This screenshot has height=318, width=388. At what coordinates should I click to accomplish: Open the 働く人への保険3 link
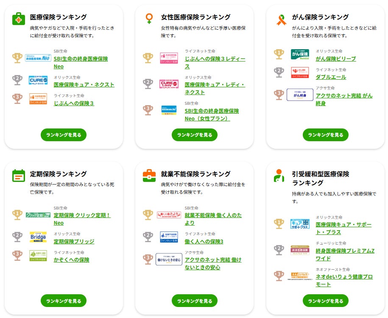pyautogui.click(x=204, y=241)
